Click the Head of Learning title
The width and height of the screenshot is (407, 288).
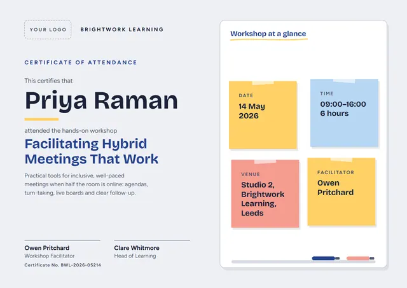pyautogui.click(x=135, y=256)
